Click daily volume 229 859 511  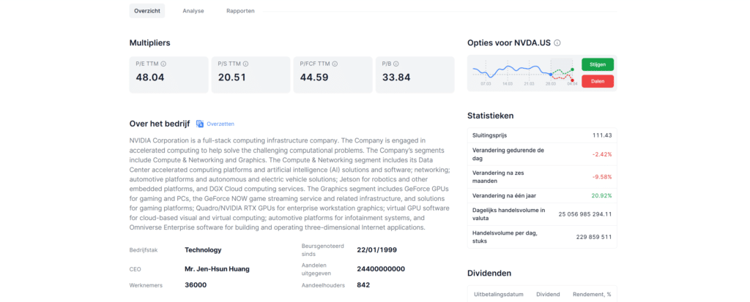click(593, 237)
